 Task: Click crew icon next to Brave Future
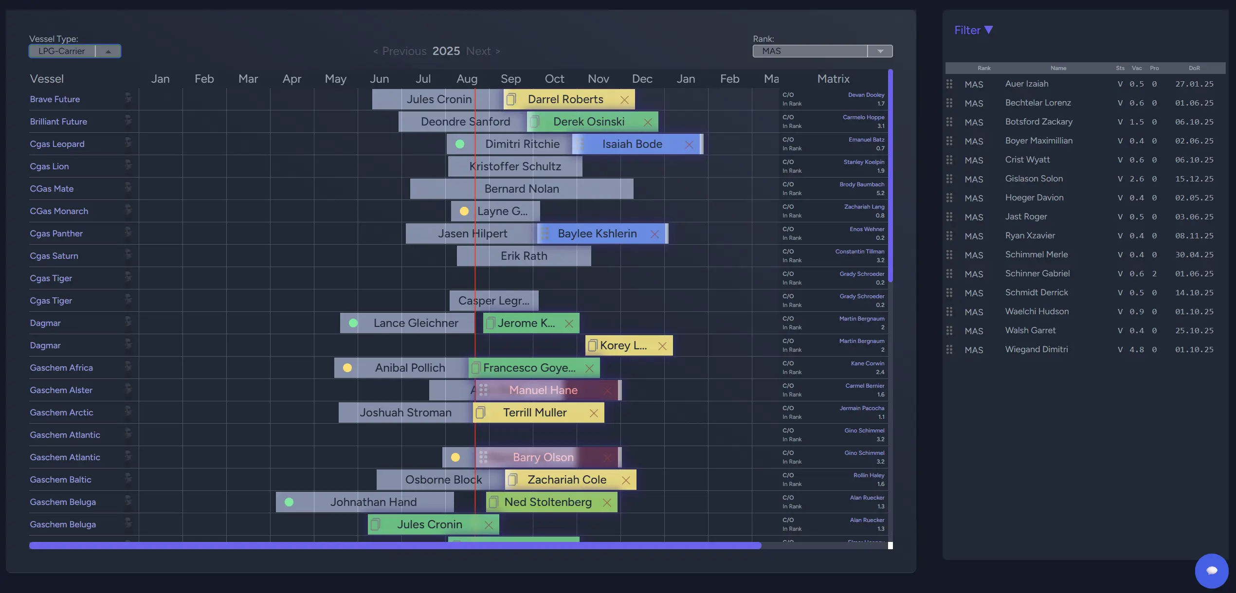128,98
